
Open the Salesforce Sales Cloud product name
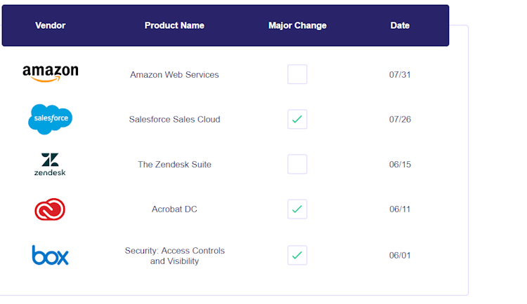tap(174, 120)
